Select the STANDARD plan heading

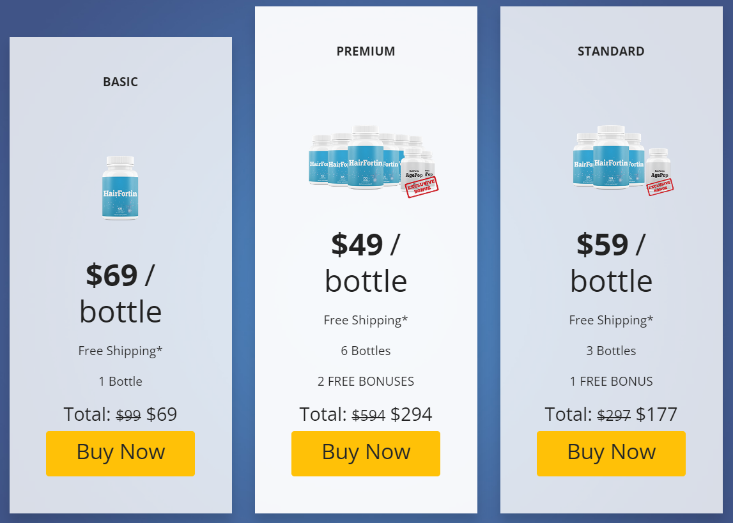[x=611, y=51]
